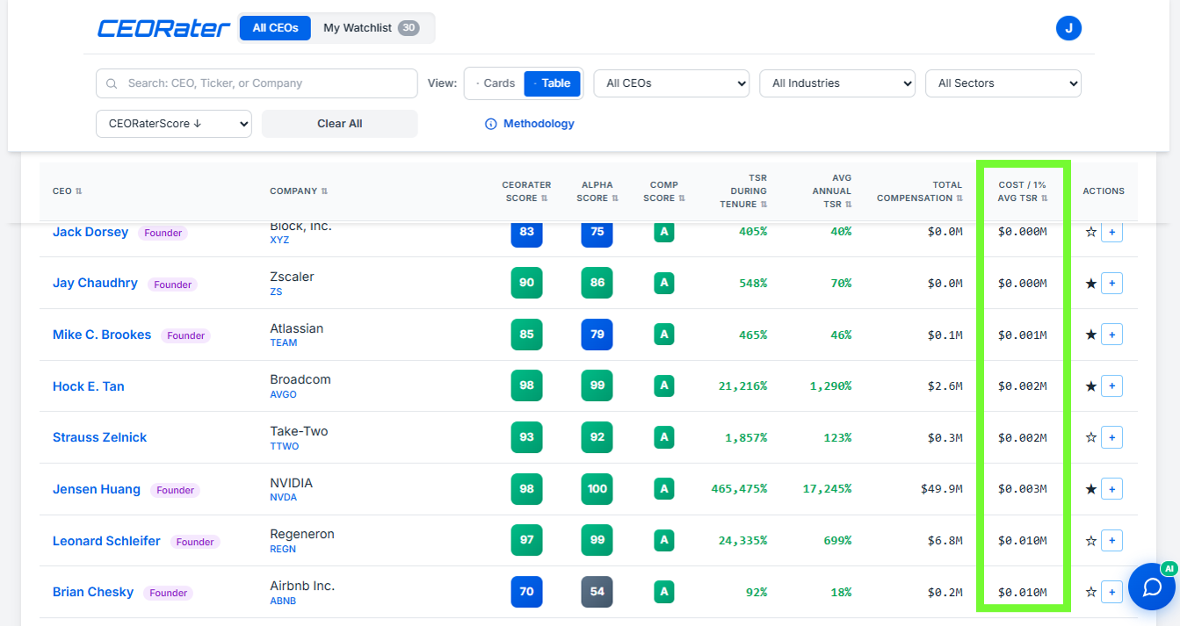
Task: Open Mike C. Brookes CEO profile
Action: [x=102, y=335]
